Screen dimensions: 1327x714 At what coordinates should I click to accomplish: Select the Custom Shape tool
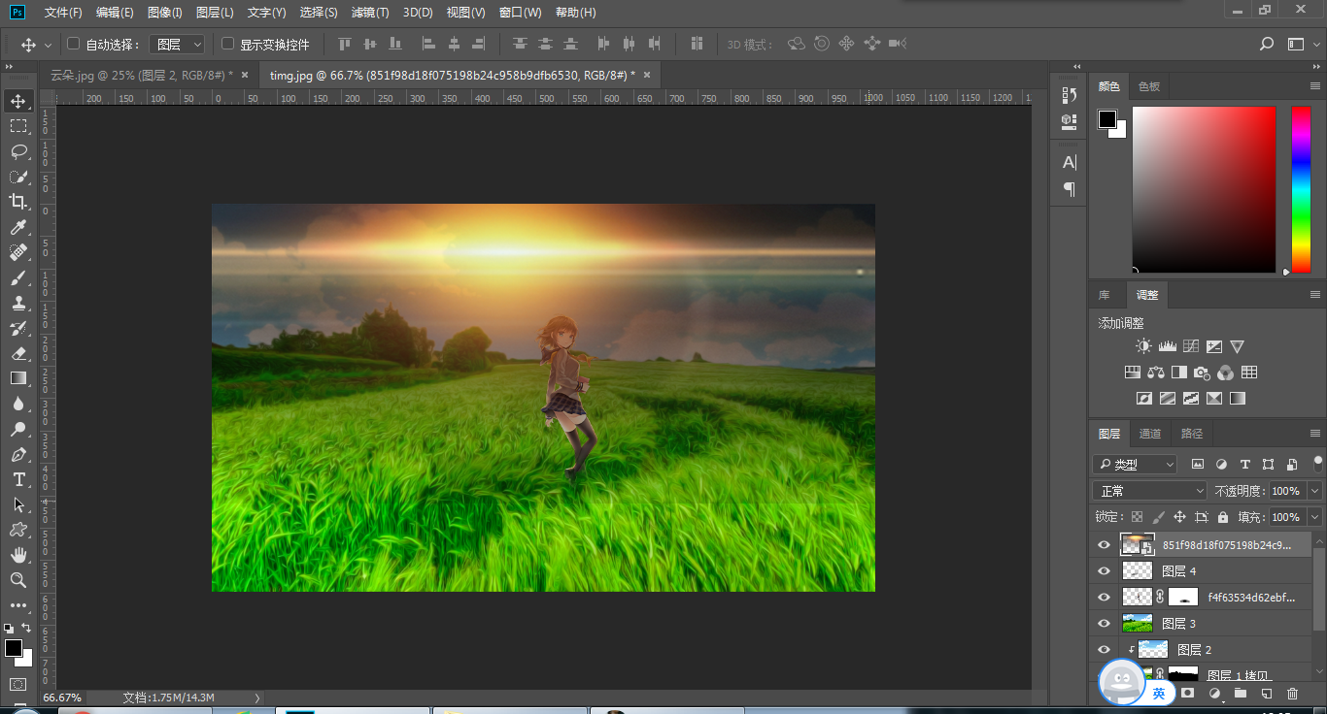coord(18,530)
